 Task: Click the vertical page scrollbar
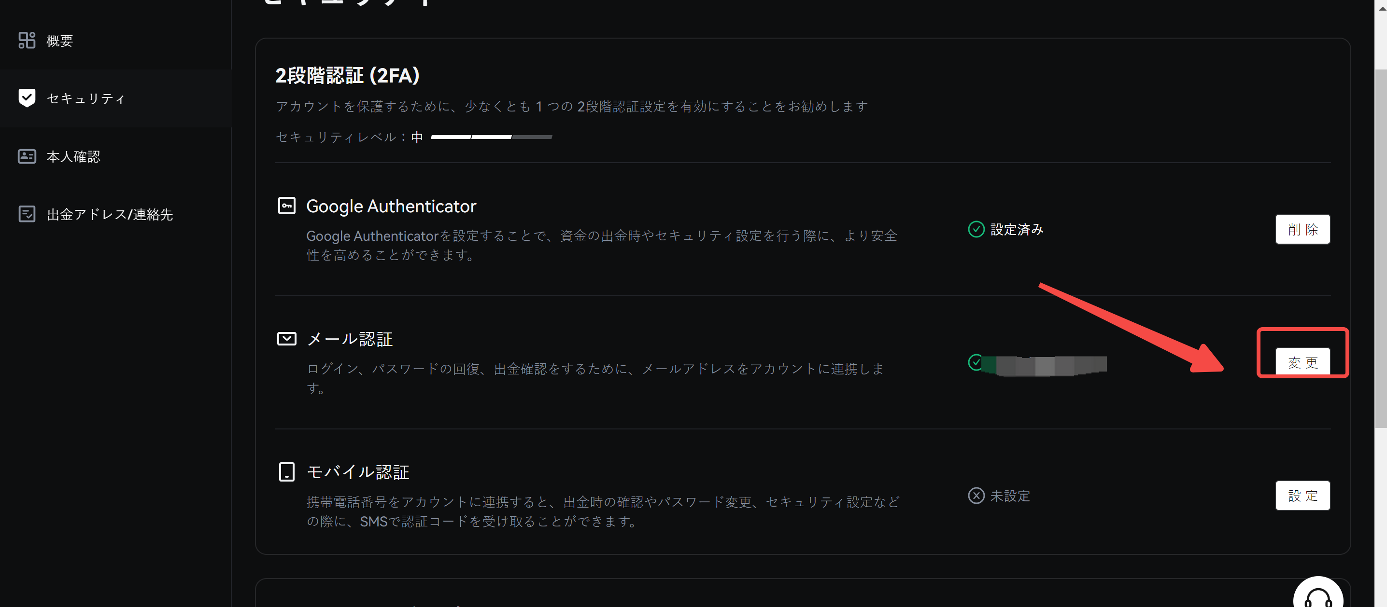tap(1380, 248)
